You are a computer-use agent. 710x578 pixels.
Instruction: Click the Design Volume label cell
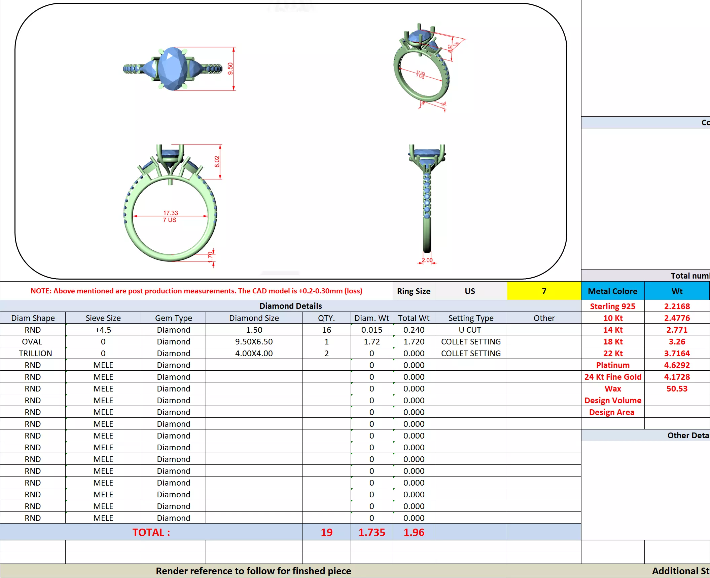point(612,400)
